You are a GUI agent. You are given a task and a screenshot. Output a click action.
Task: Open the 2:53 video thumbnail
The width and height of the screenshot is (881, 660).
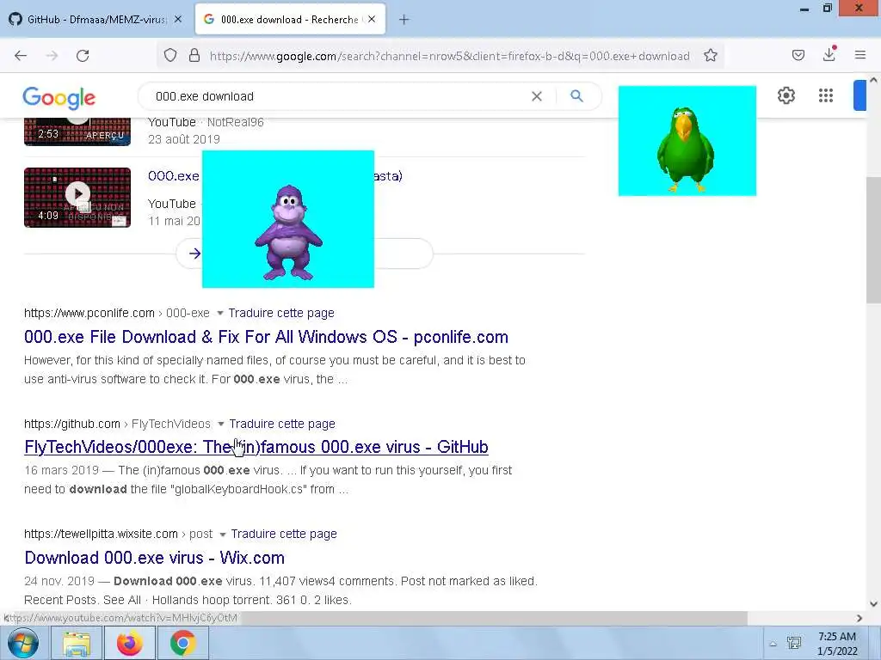[77, 131]
